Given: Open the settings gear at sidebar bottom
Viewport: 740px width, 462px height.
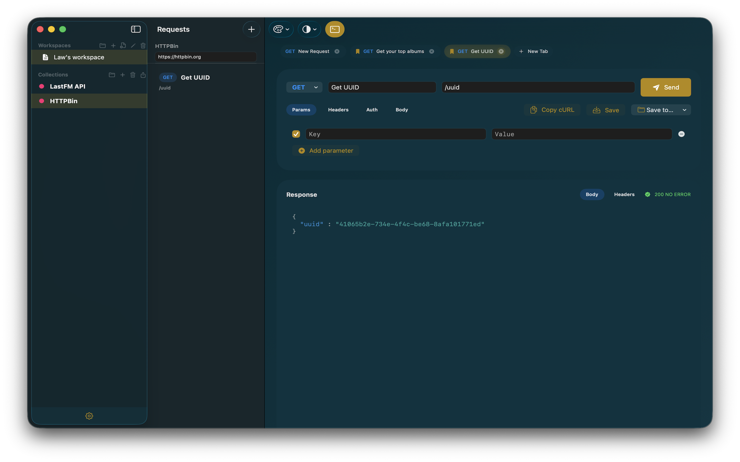Looking at the screenshot, I should coord(89,416).
